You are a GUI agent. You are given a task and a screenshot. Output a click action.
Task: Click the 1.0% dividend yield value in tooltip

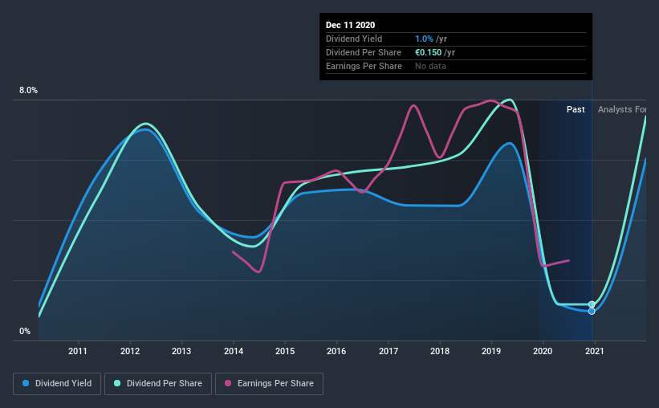424,39
